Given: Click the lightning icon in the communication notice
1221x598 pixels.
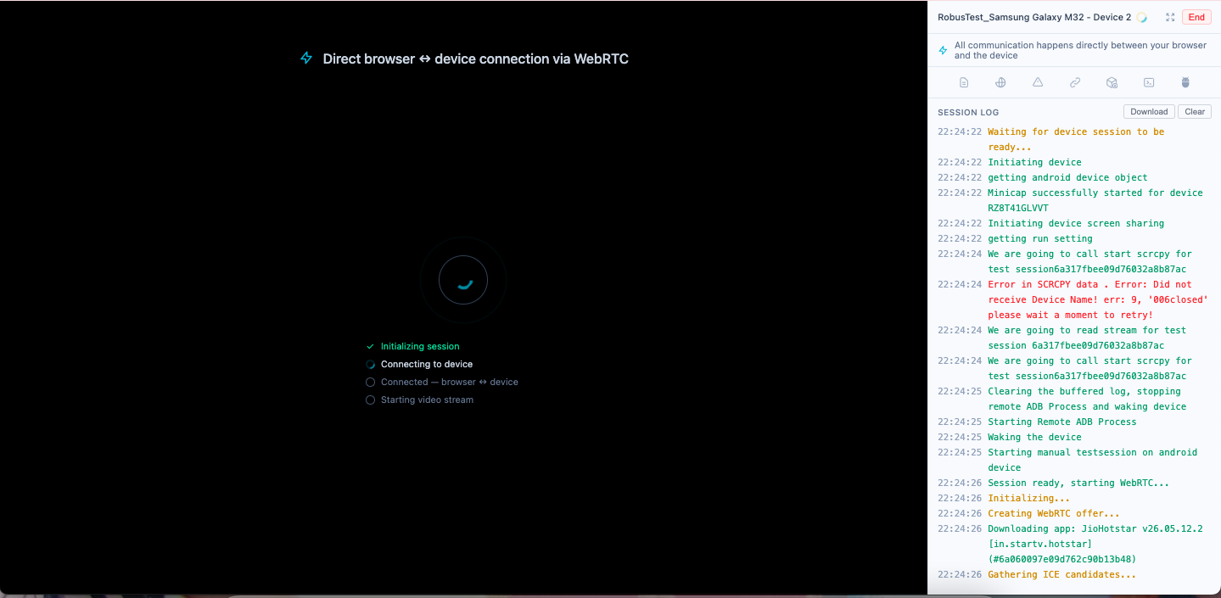Looking at the screenshot, I should click(x=943, y=51).
